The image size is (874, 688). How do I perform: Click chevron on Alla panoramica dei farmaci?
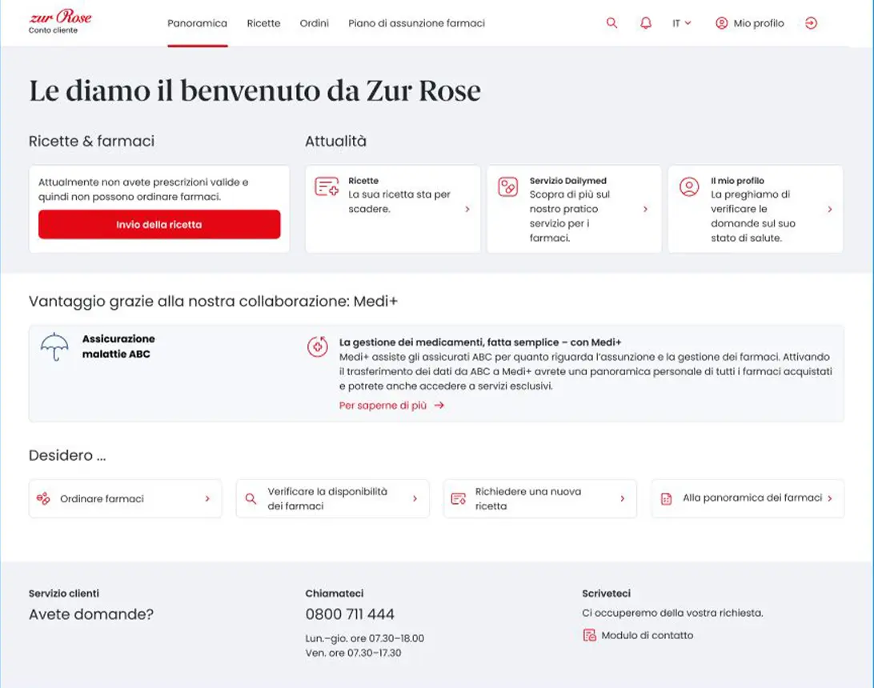(829, 498)
